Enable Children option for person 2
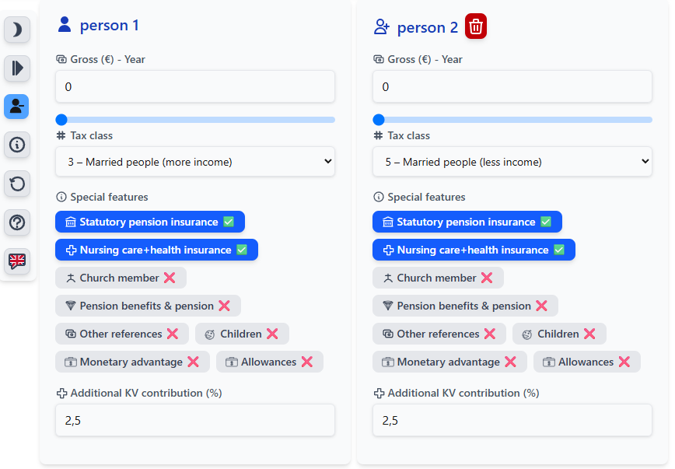 pyautogui.click(x=559, y=334)
